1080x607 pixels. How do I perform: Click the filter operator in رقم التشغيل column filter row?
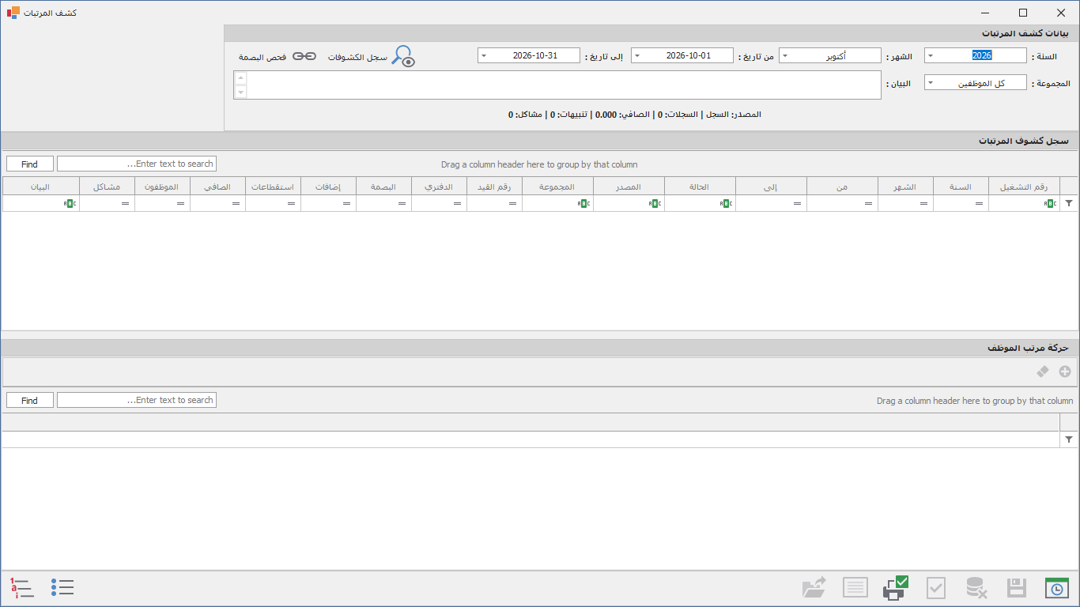click(1050, 203)
